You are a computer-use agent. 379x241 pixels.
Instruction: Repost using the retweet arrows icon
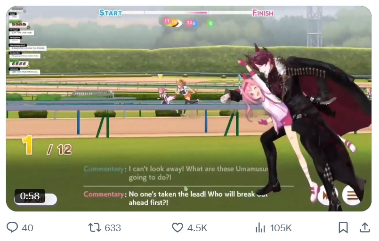point(95,227)
